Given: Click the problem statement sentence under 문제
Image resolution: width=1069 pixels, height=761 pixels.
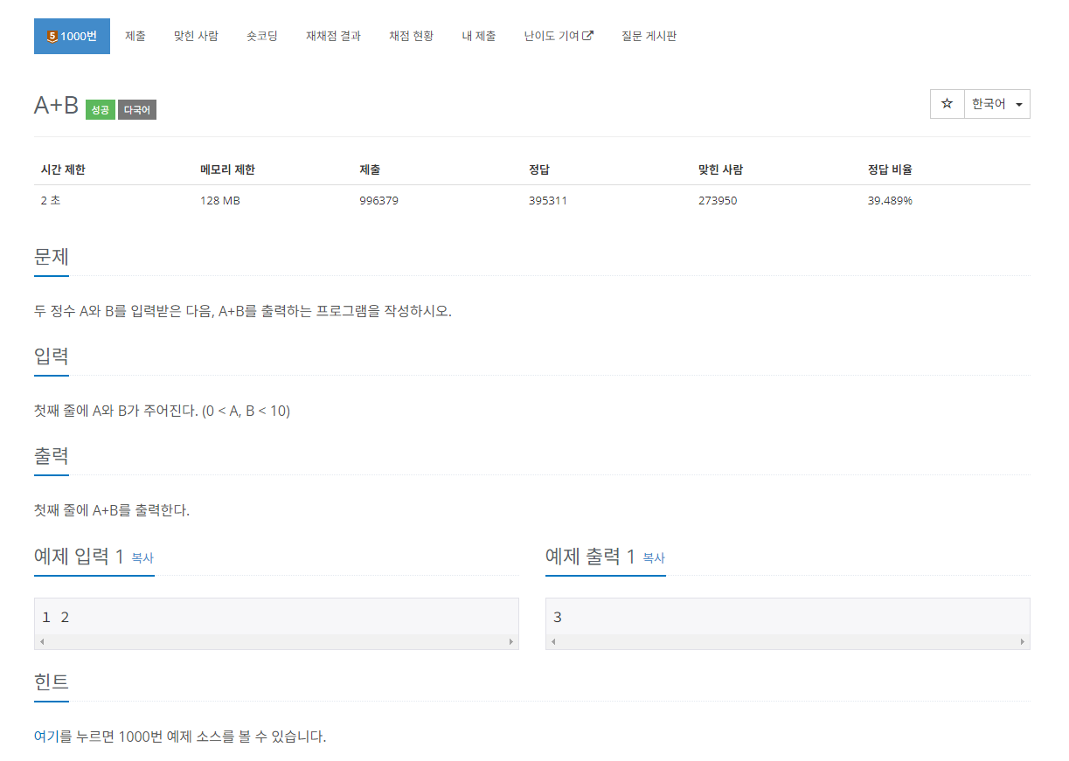Looking at the screenshot, I should pyautogui.click(x=243, y=311).
